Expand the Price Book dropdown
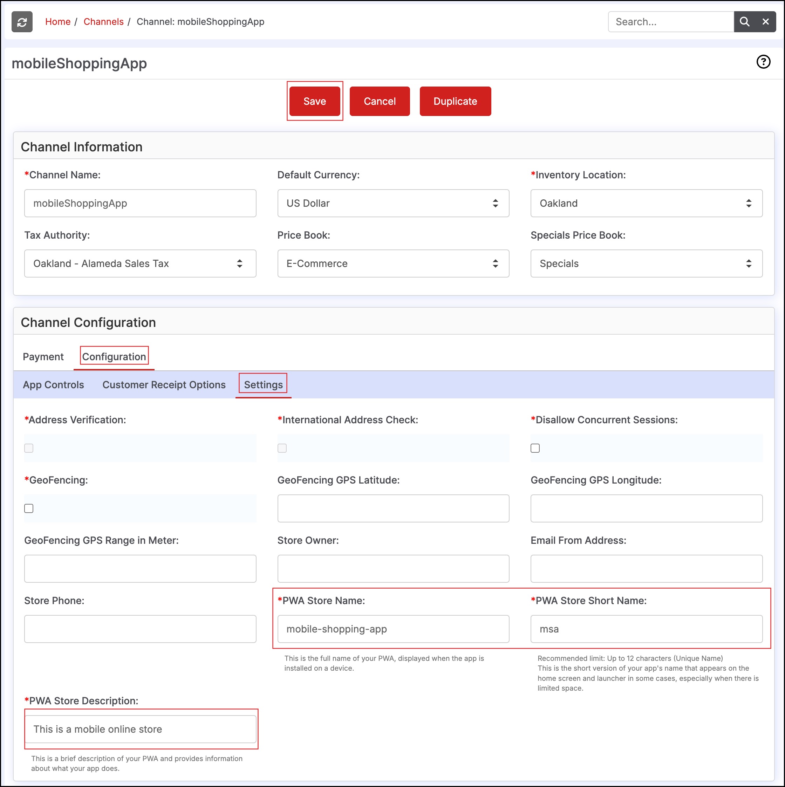 click(393, 264)
